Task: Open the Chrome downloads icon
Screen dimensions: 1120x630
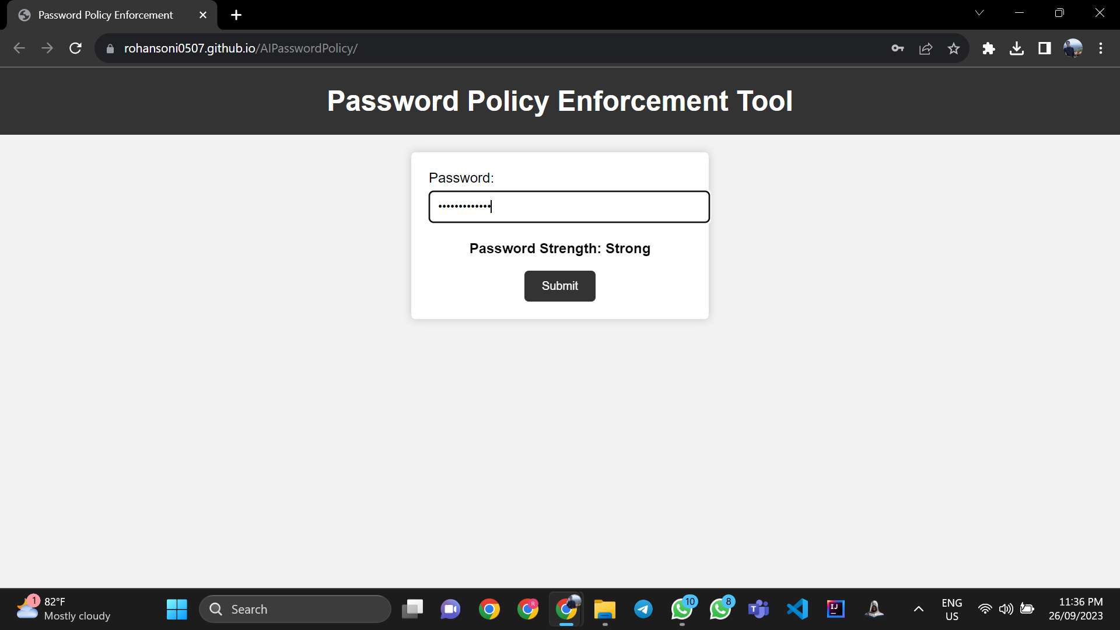Action: pos(1017,48)
